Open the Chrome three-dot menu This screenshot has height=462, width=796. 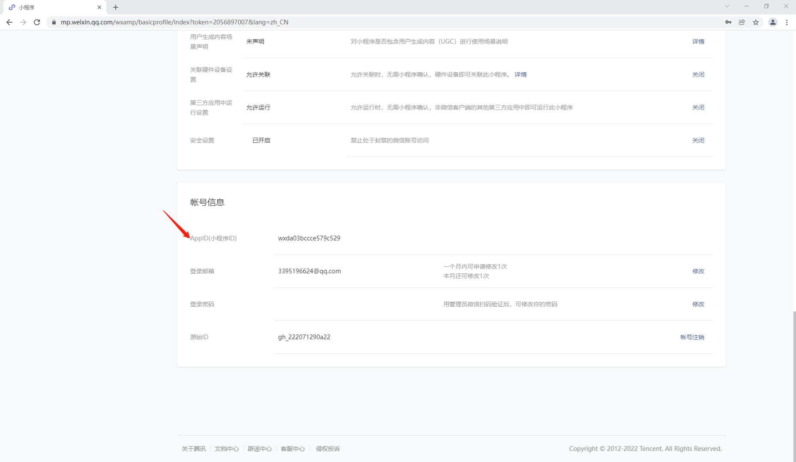point(787,22)
